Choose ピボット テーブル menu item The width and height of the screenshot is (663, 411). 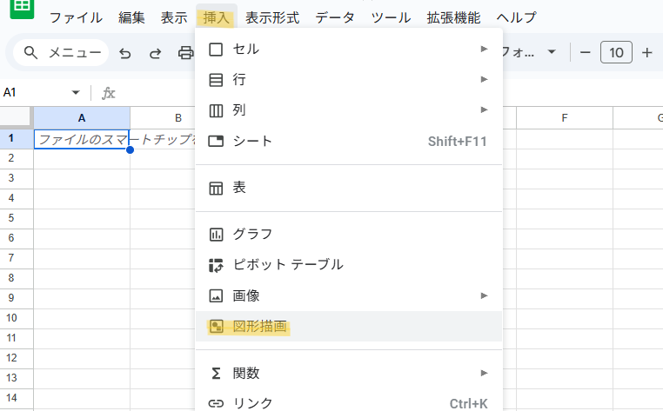coord(349,265)
